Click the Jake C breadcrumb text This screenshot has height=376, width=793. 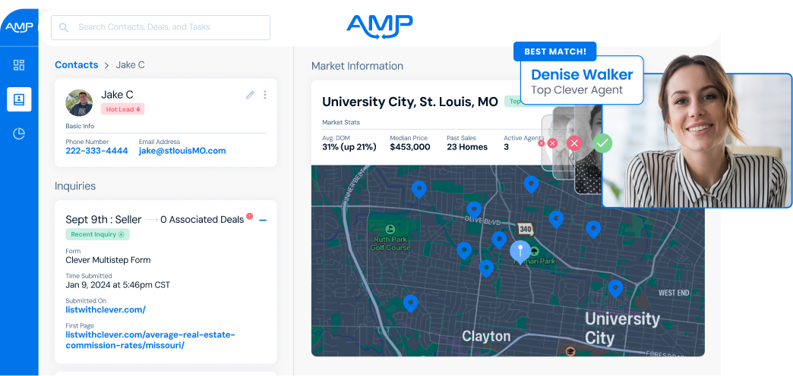pyautogui.click(x=131, y=65)
